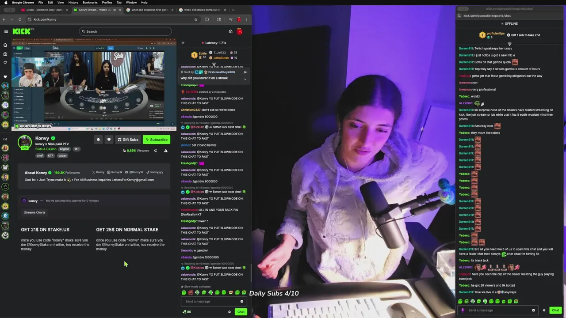Follow Konvy with the heart button
Screen dimensions: 566x318
click(109, 140)
